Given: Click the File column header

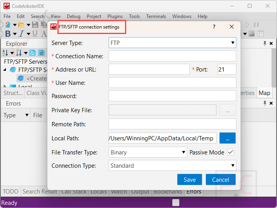Looking at the screenshot, I should 39,115.
